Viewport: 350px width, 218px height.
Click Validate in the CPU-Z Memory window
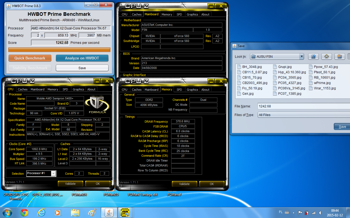coord(184,184)
